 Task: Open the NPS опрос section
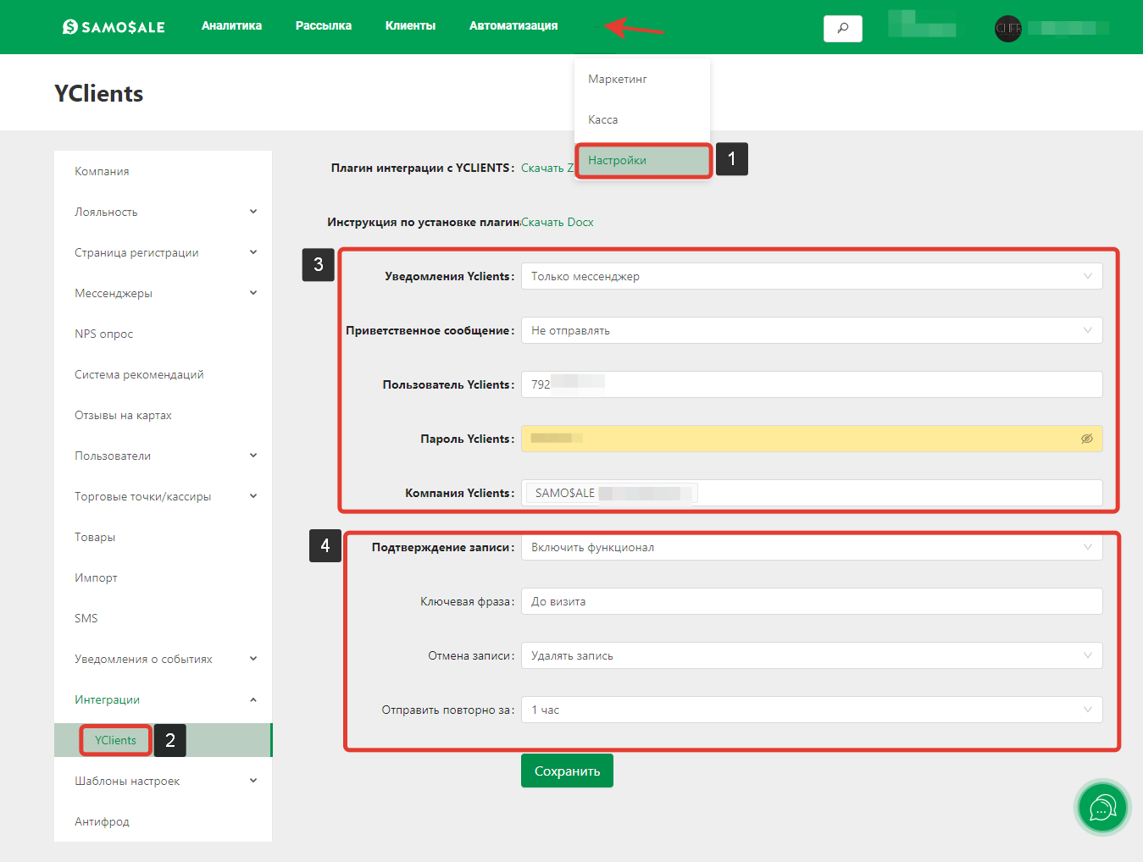163,334
